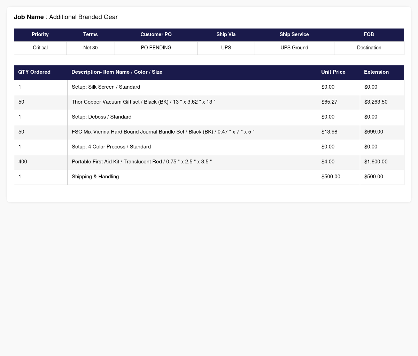The height and width of the screenshot is (356, 418).
Task: Select Setup: 4 Color Process row
Action: pos(209,147)
